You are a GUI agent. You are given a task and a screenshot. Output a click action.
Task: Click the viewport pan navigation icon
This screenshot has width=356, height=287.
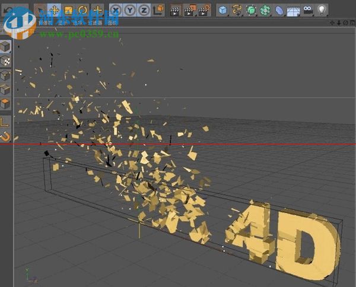click(x=332, y=23)
